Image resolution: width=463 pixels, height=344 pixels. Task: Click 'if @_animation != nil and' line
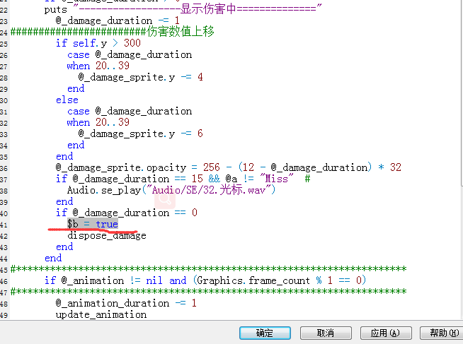(x=205, y=280)
